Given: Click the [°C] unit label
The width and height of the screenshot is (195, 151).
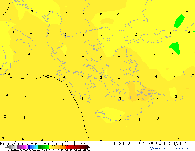Looking at the screenshot, I should [71, 143].
